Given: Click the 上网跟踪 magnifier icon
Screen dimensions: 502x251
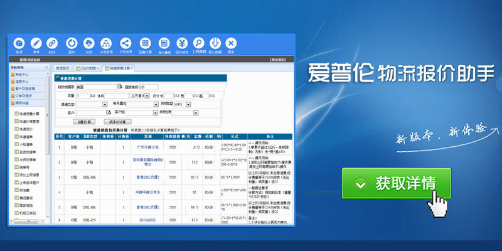Looking at the screenshot, I should (x=198, y=43).
